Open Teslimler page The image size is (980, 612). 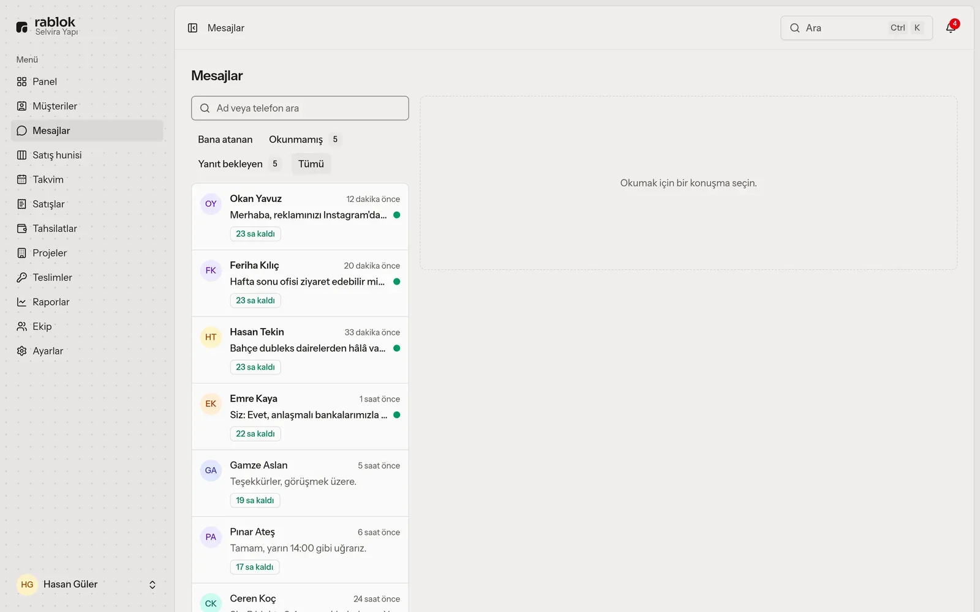pyautogui.click(x=87, y=277)
